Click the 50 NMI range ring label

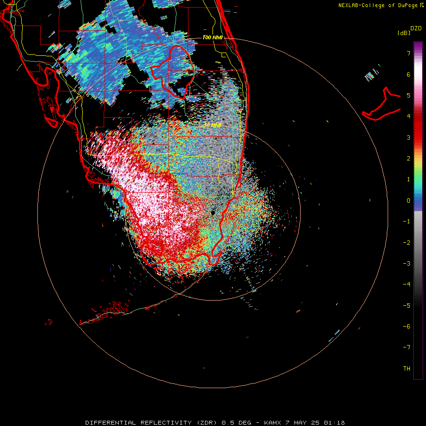pos(213,125)
